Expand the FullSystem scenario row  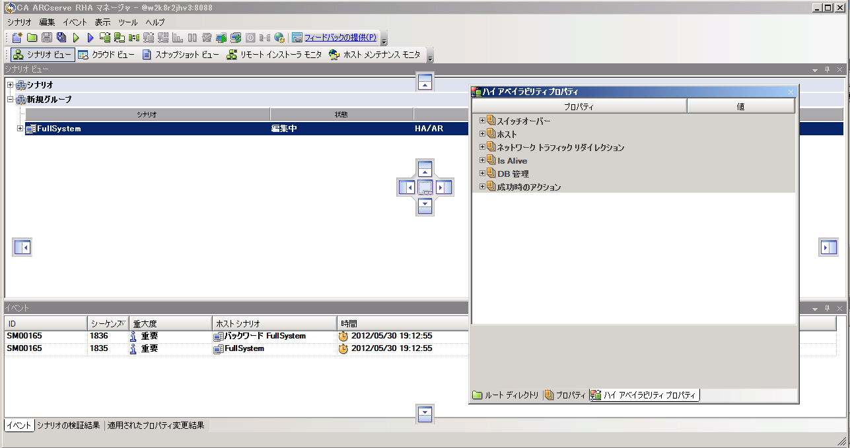click(20, 129)
